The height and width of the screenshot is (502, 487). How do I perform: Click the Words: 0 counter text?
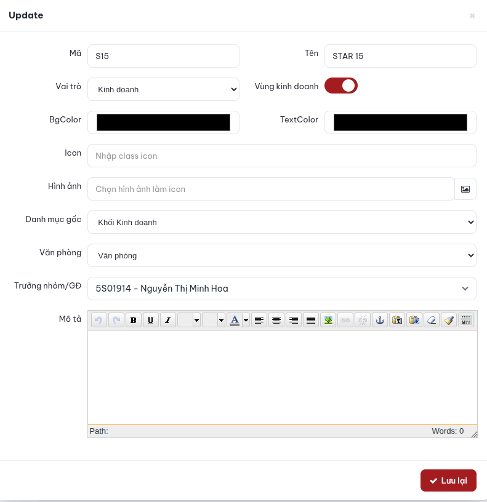448,431
